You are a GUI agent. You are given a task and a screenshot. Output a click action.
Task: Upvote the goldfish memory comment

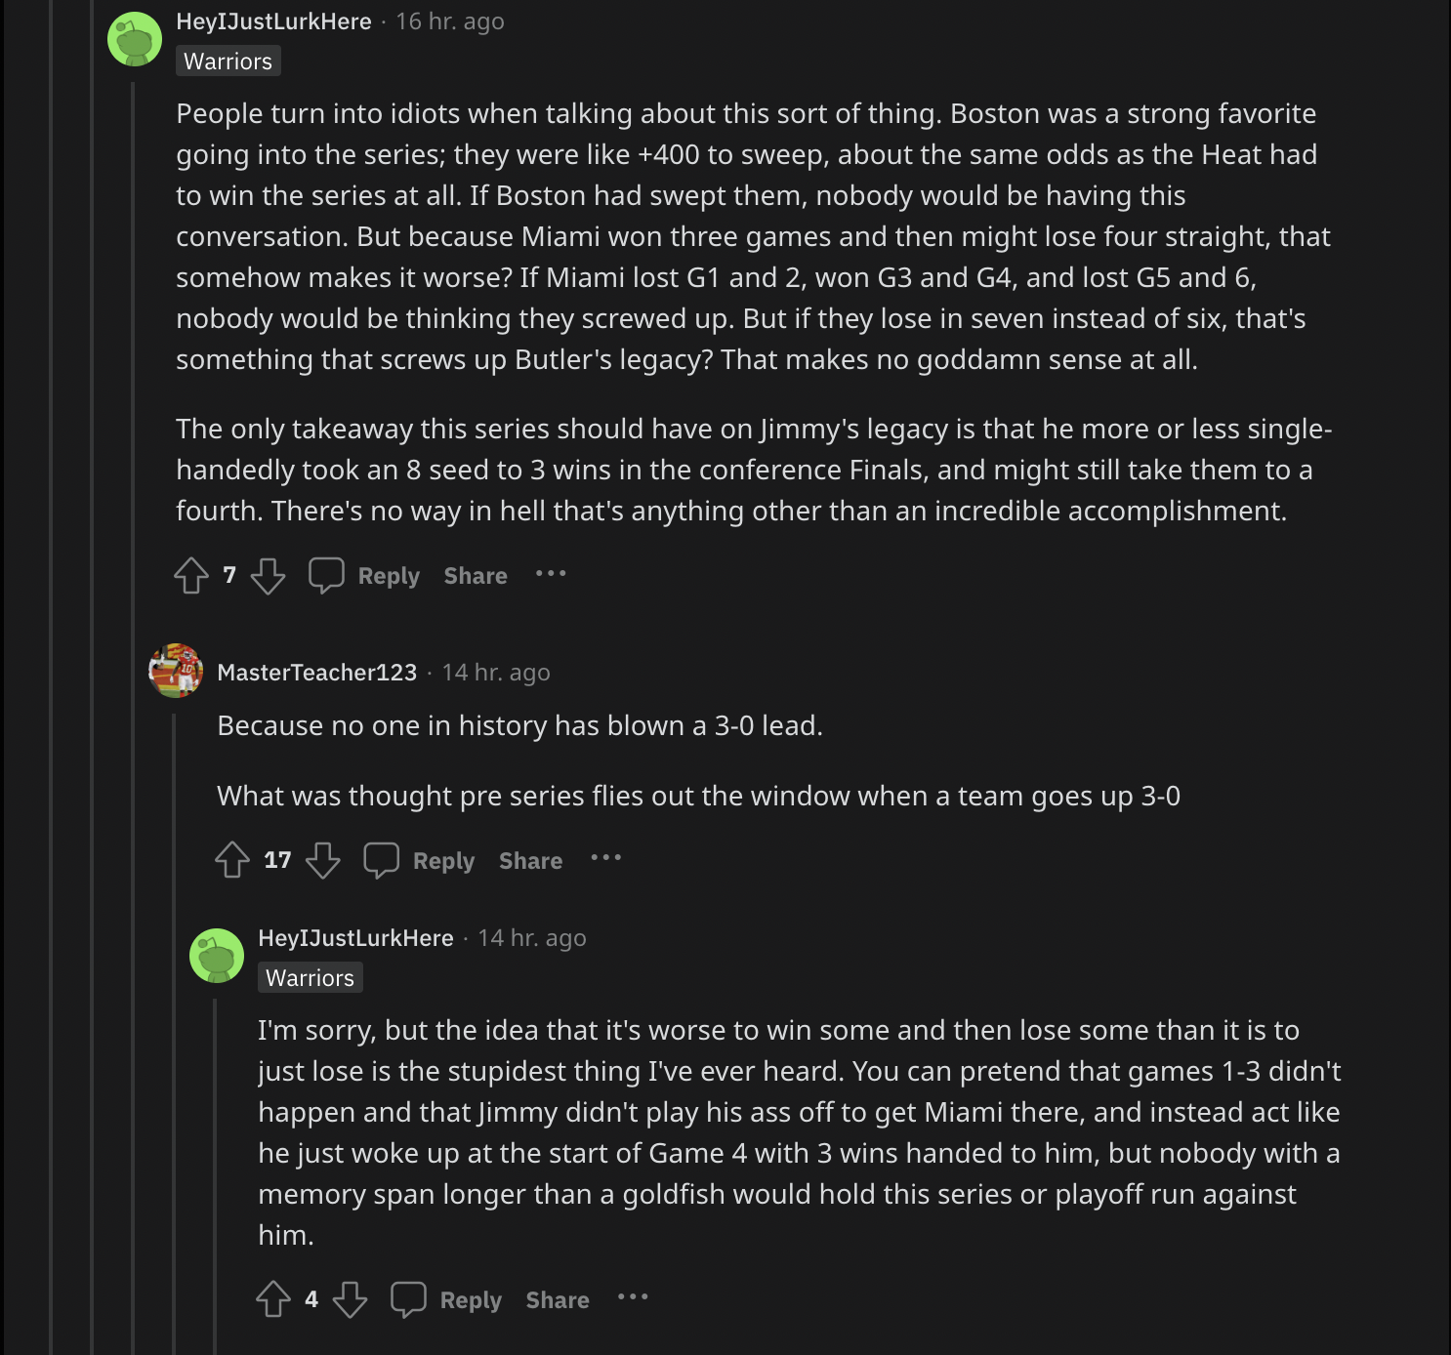point(273,1299)
